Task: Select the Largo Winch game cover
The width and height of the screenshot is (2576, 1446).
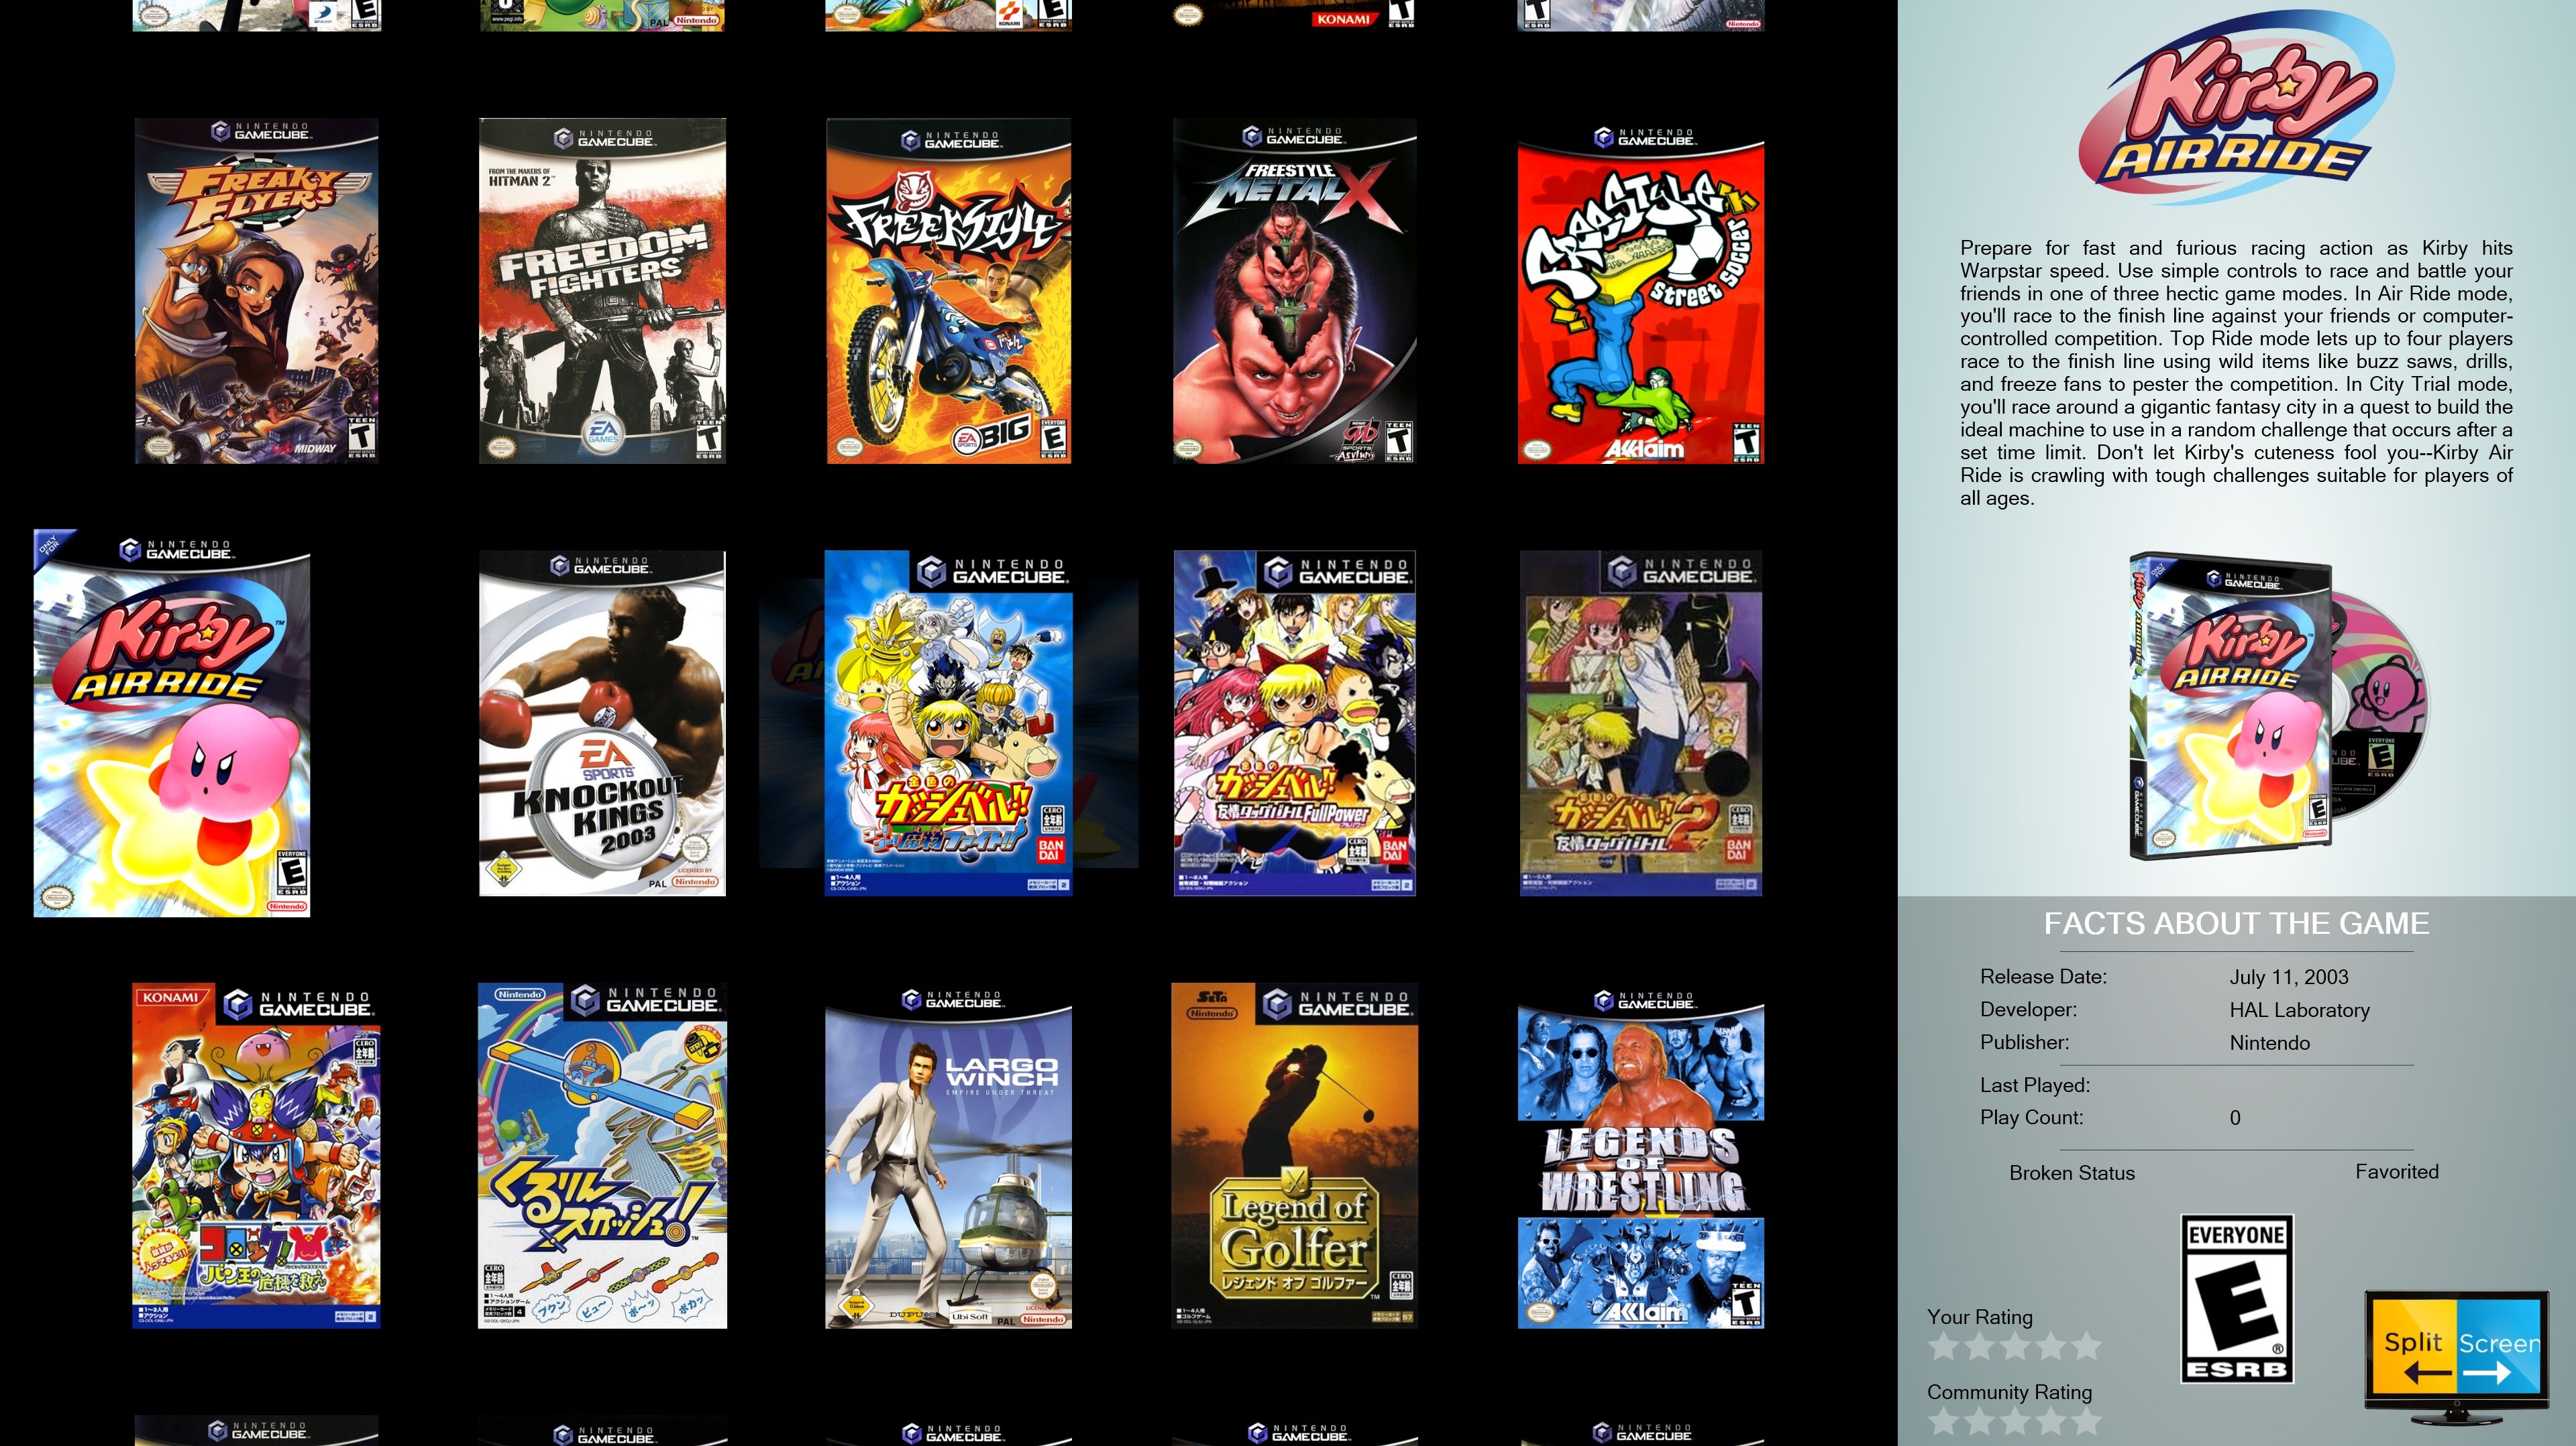Action: click(948, 1155)
